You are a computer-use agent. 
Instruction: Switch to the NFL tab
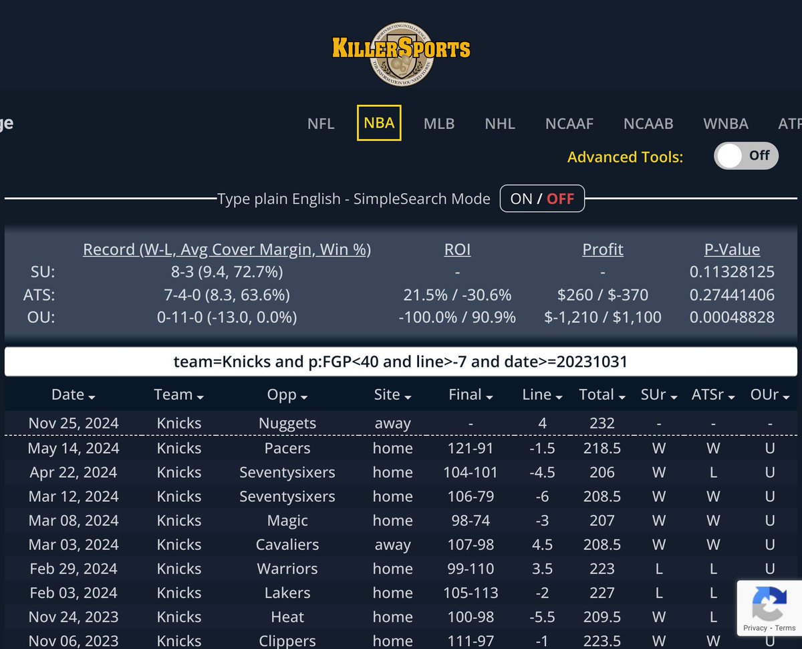coord(321,124)
